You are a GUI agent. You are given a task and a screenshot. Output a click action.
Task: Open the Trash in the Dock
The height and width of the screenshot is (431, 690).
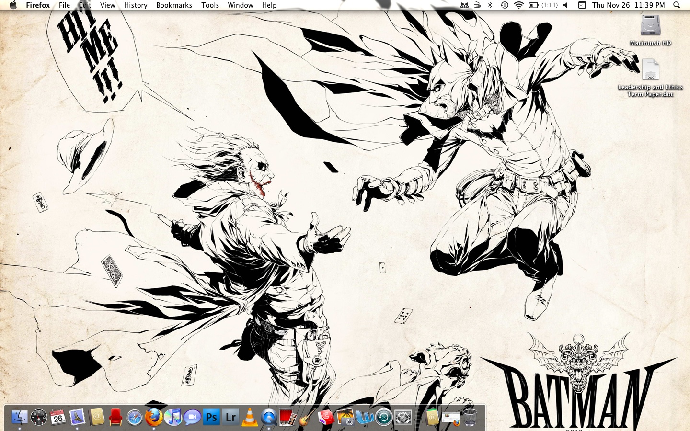pos(470,417)
